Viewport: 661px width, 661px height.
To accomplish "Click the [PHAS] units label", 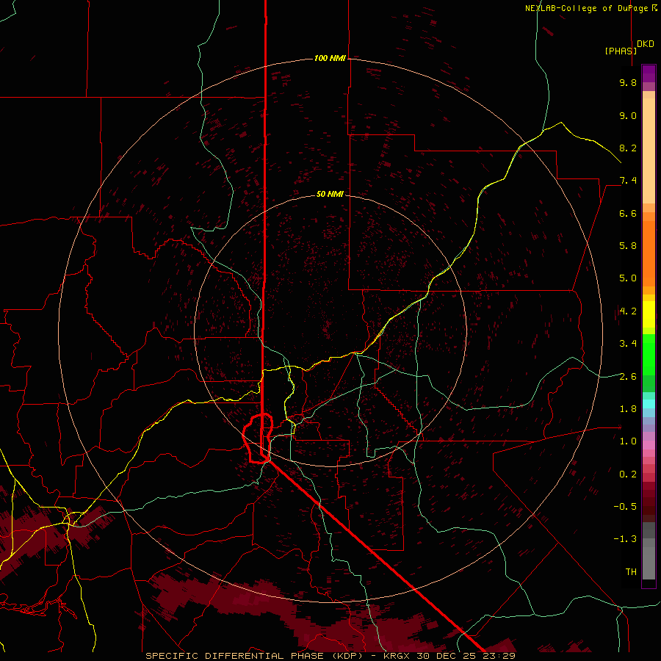I will (621, 51).
